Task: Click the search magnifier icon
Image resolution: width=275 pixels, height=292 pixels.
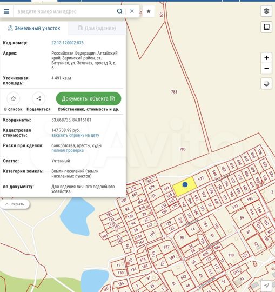Action: pyautogui.click(x=119, y=11)
